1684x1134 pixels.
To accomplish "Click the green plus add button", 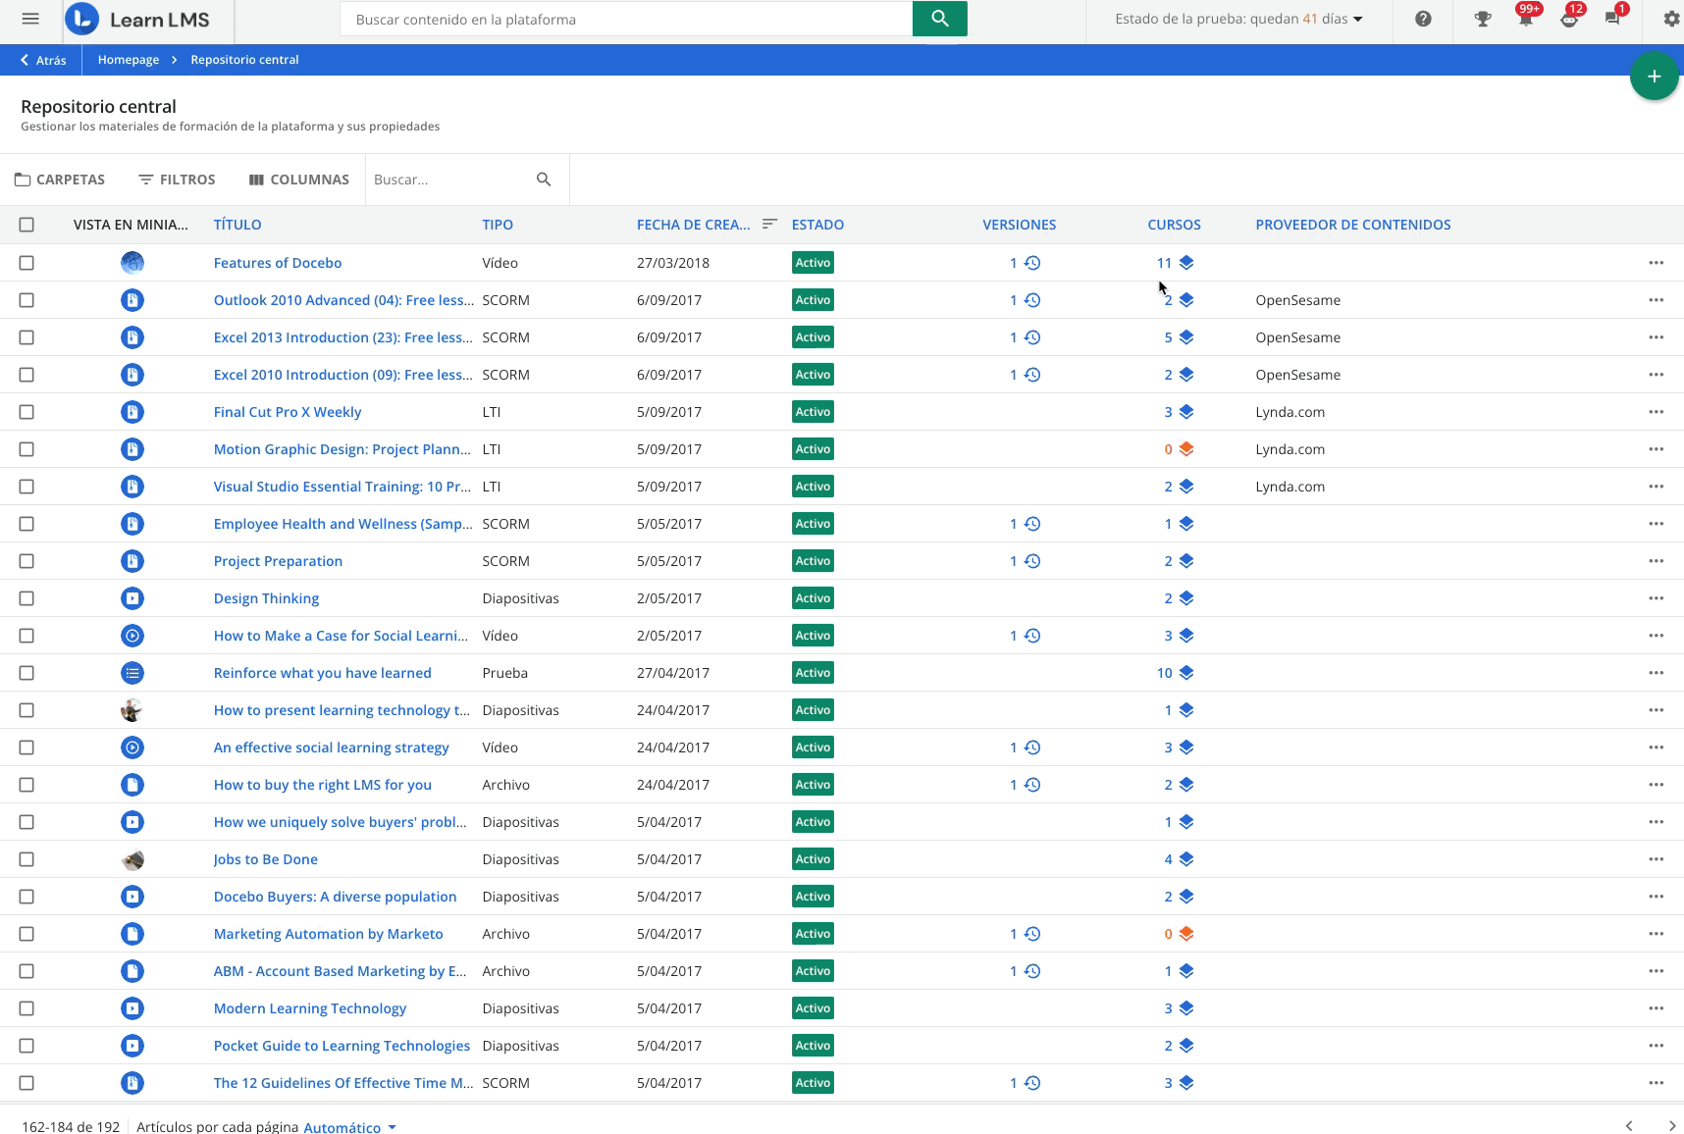I will pos(1654,77).
